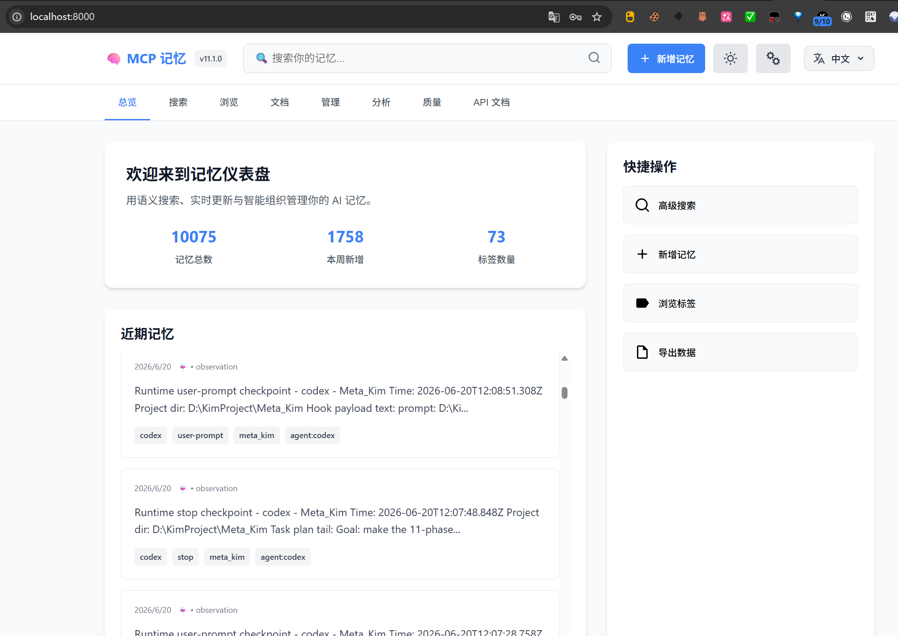Toggle light/dark theme with sun icon
This screenshot has height=636, width=898.
click(730, 58)
